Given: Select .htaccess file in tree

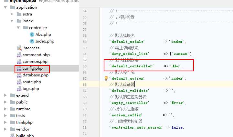Looking at the screenshot, I should tap(31, 48).
